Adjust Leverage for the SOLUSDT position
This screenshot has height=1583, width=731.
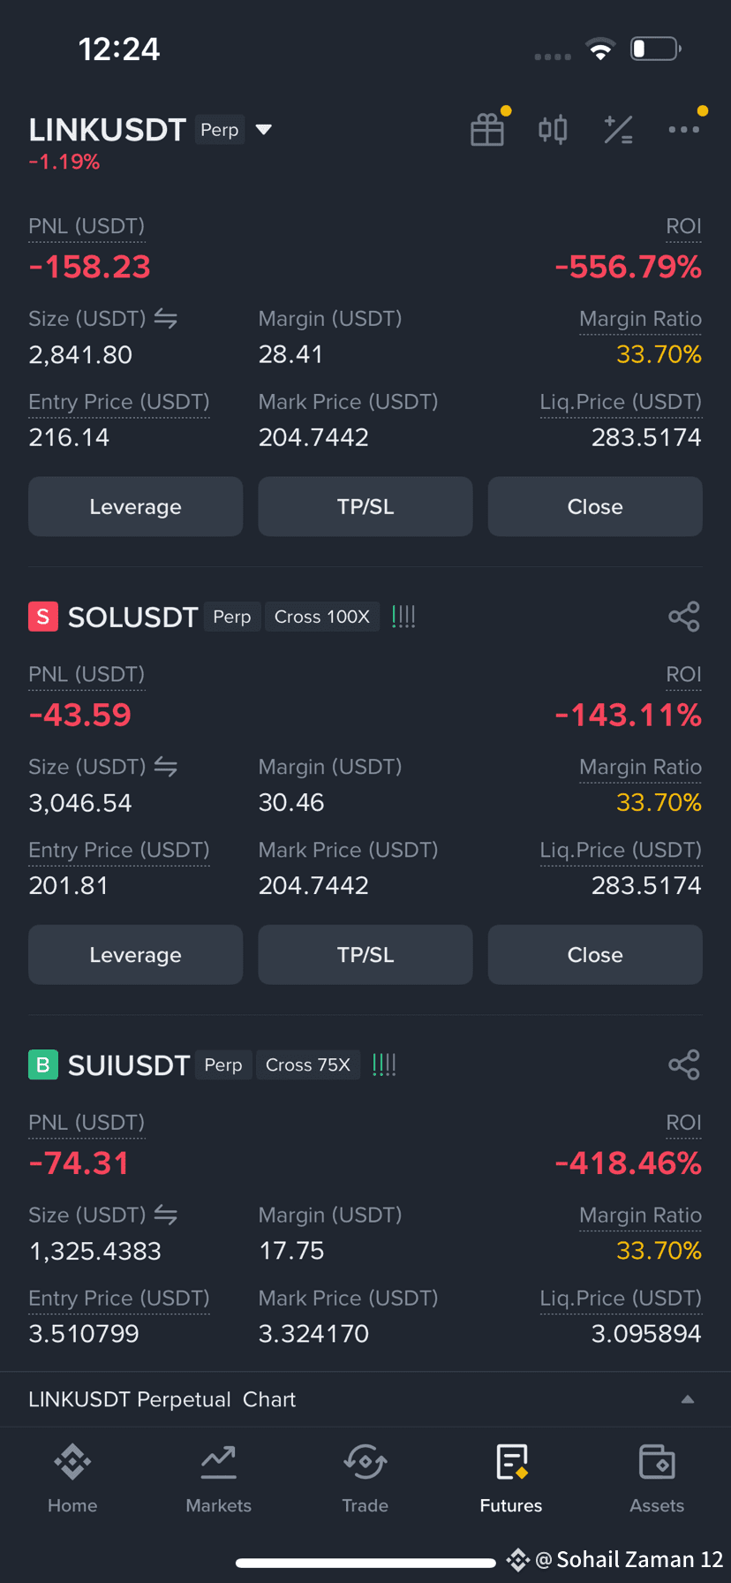click(x=135, y=954)
